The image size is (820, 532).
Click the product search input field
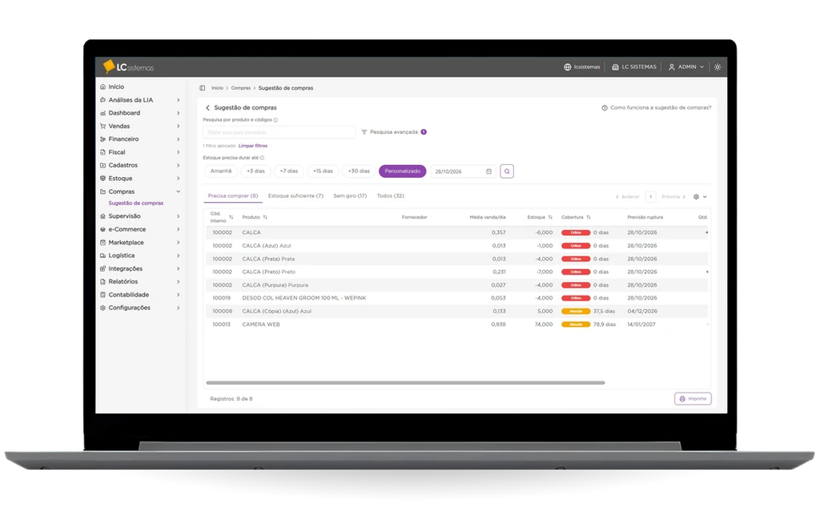[x=279, y=132]
